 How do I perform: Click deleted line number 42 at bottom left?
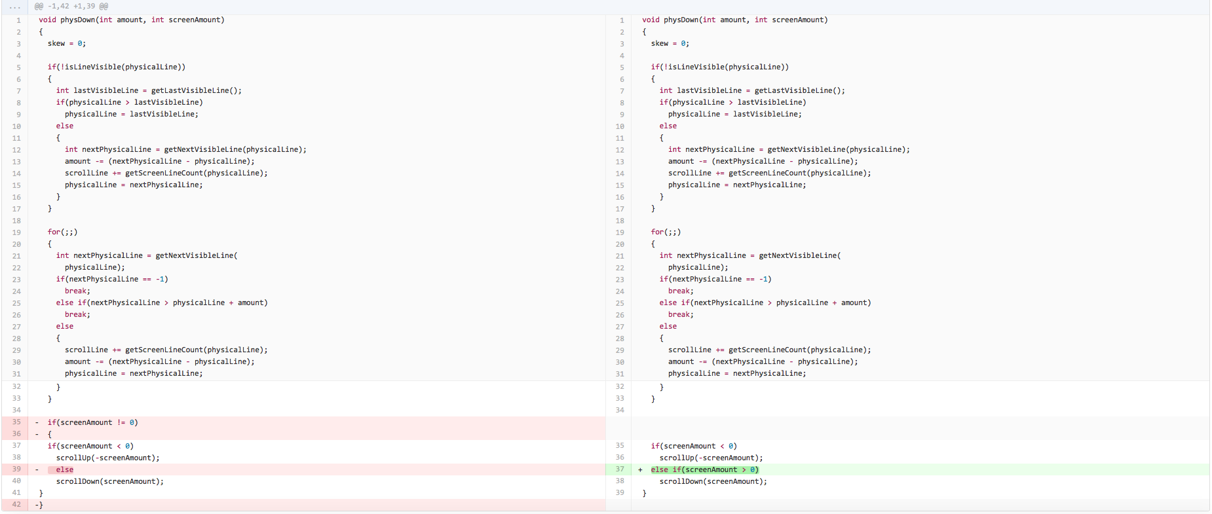click(16, 505)
